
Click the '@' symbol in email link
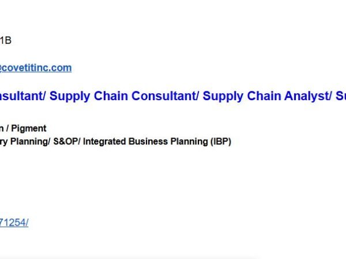pos(3,68)
